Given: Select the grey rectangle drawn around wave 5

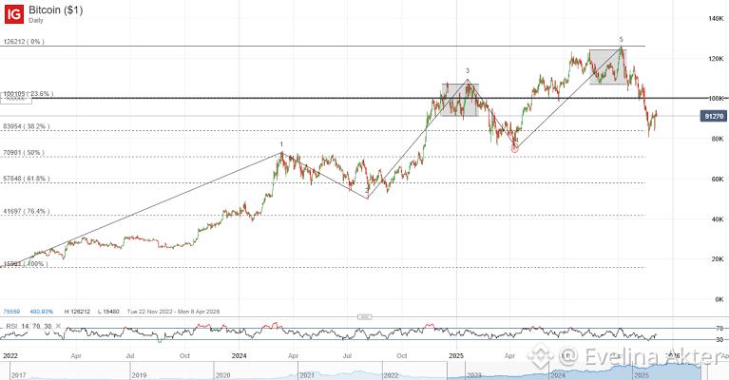Looking at the screenshot, I should point(608,66).
